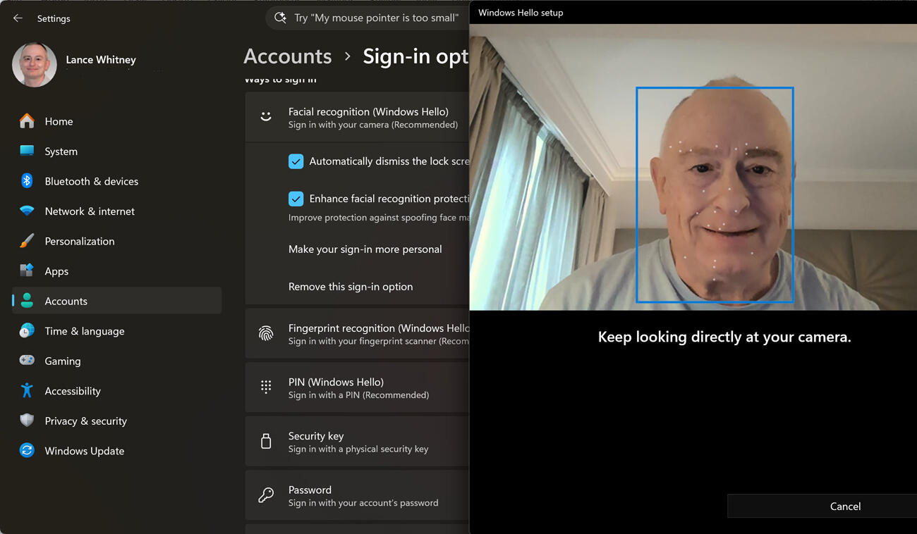Viewport: 917px width, 534px height.
Task: Click the Time & language globe icon
Action: point(27,330)
